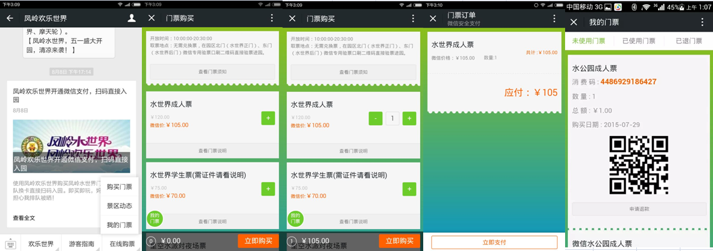Image resolution: width=713 pixels, height=251 pixels.
Task: Open the 在线购票 bottom menu
Action: (122, 244)
